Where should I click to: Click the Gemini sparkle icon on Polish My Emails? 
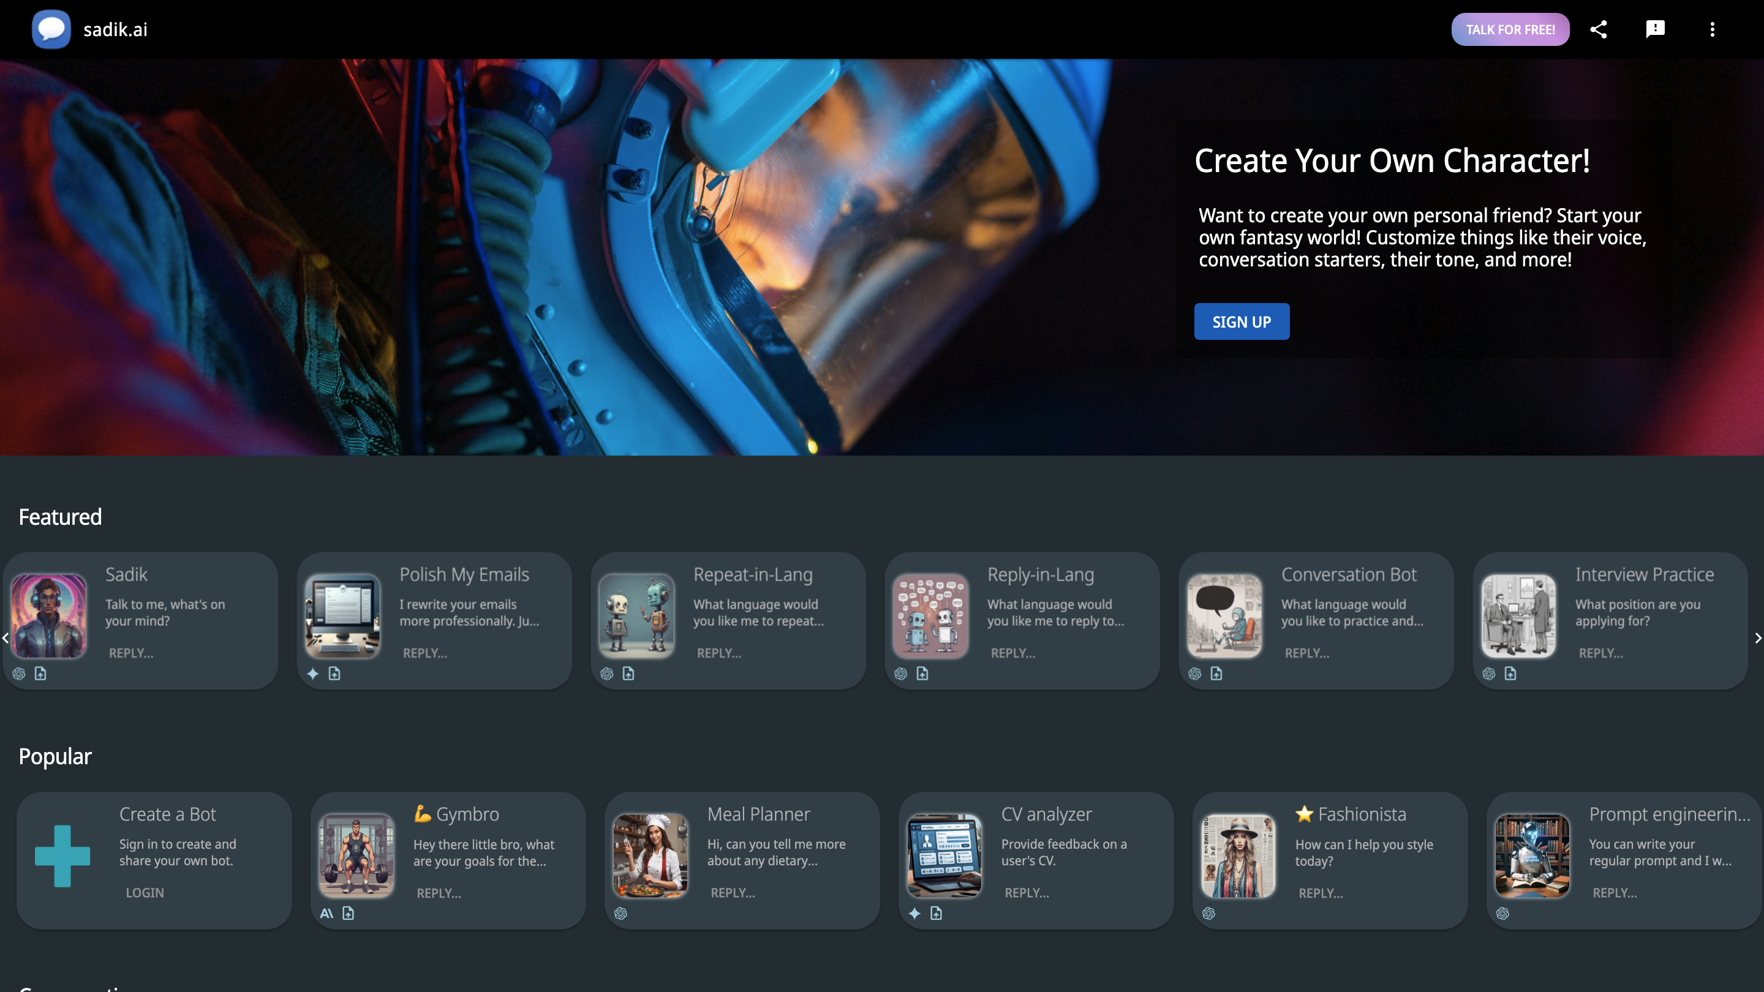pos(313,674)
